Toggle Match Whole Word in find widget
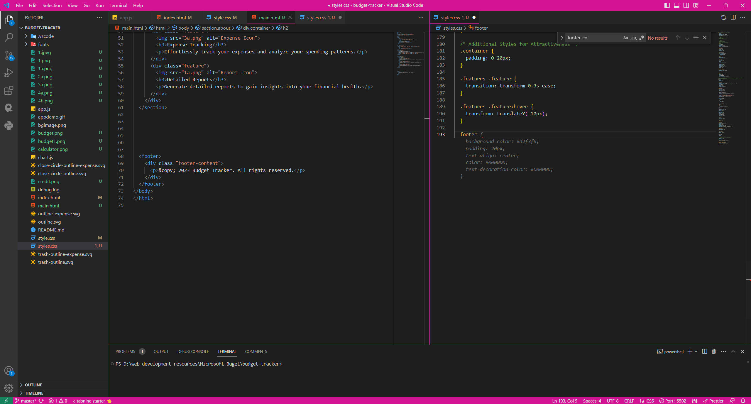 [634, 38]
